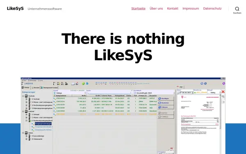Switch to the Belege tab

click(25, 87)
